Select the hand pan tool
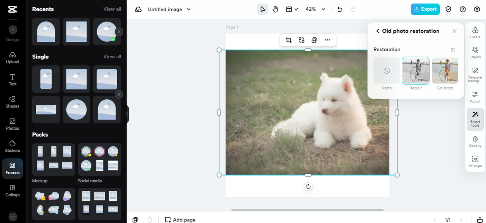Viewport: 486px width, 223px height. pos(275,9)
